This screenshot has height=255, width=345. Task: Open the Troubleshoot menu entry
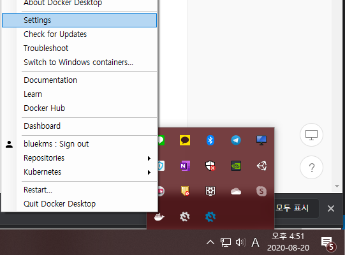tap(79, 48)
